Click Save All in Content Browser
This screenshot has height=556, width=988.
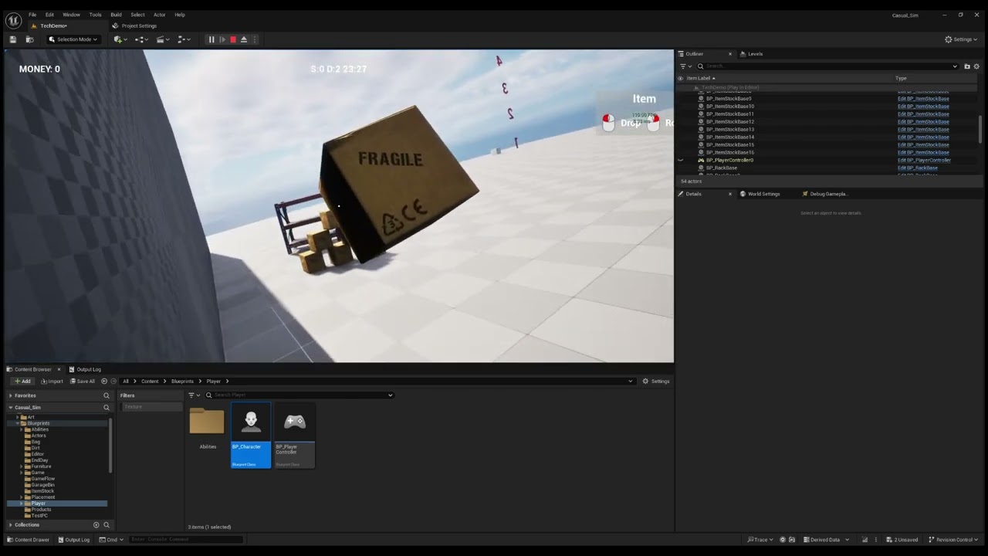(x=82, y=381)
